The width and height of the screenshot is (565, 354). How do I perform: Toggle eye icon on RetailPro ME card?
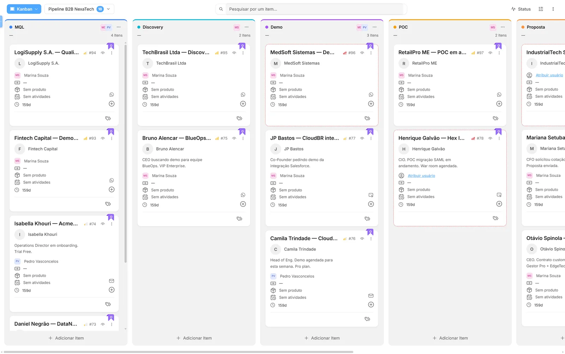point(490,53)
